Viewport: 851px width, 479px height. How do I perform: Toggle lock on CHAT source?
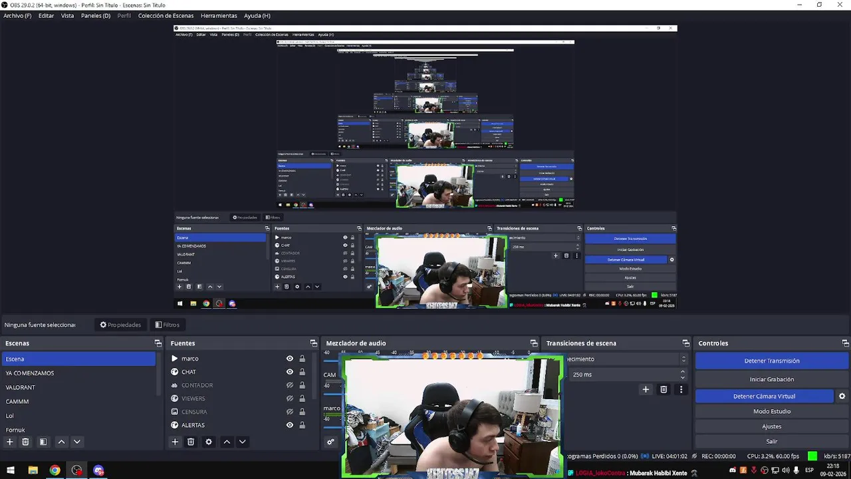click(302, 372)
